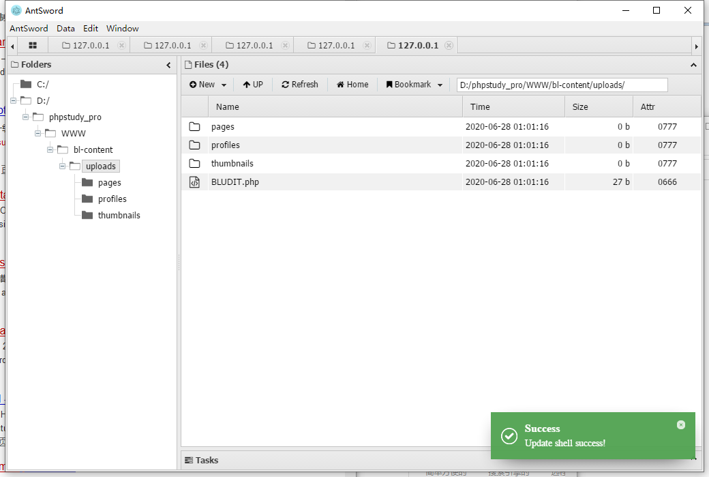Screen dimensions: 709x477
Task: Open the Window menu
Action: coord(123,28)
